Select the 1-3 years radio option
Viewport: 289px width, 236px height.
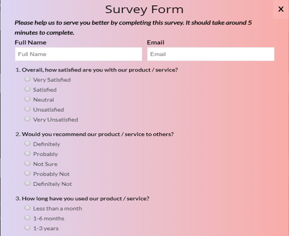pos(28,228)
